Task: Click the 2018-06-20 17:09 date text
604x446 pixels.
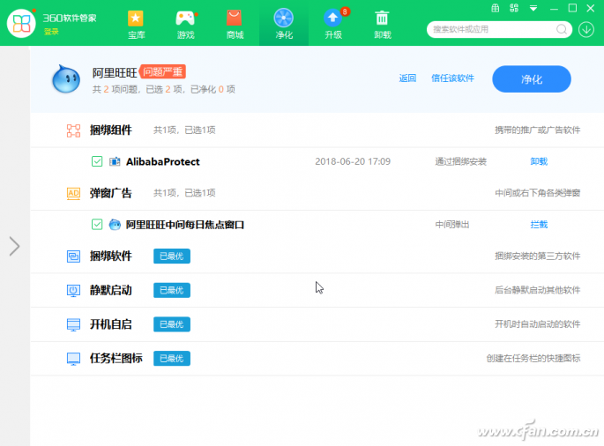Action: (x=353, y=161)
